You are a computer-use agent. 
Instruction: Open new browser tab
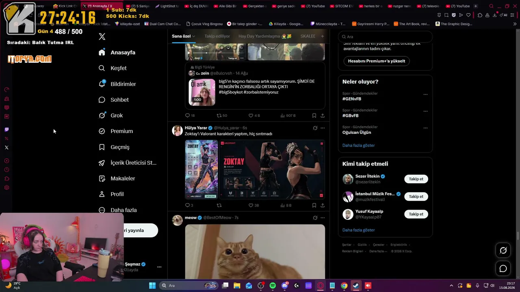(476, 6)
